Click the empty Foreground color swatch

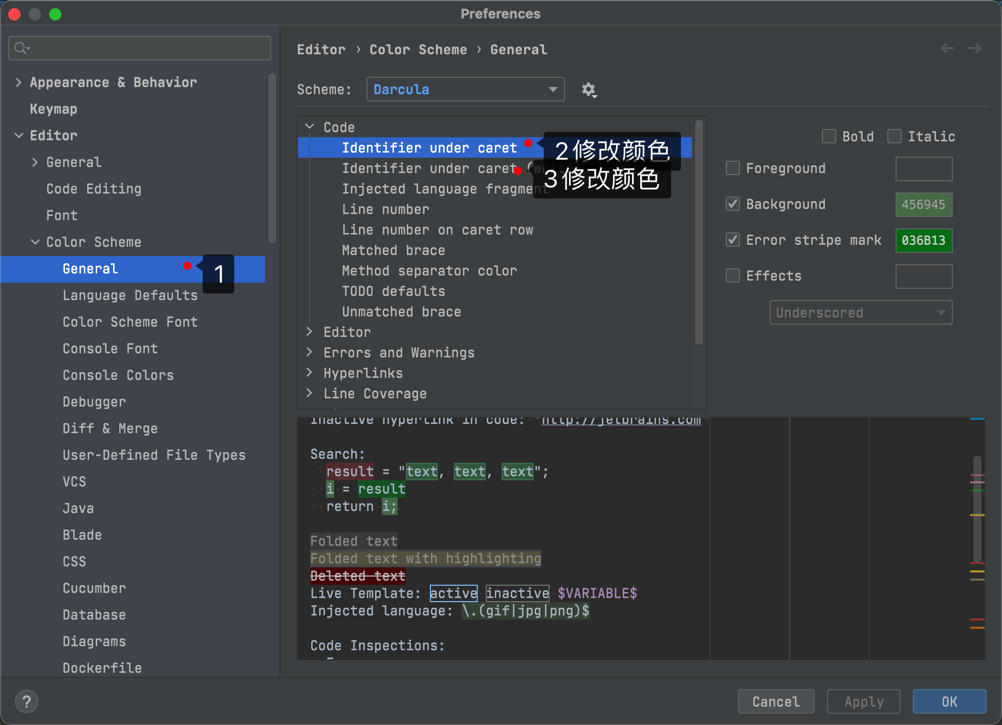tap(924, 168)
